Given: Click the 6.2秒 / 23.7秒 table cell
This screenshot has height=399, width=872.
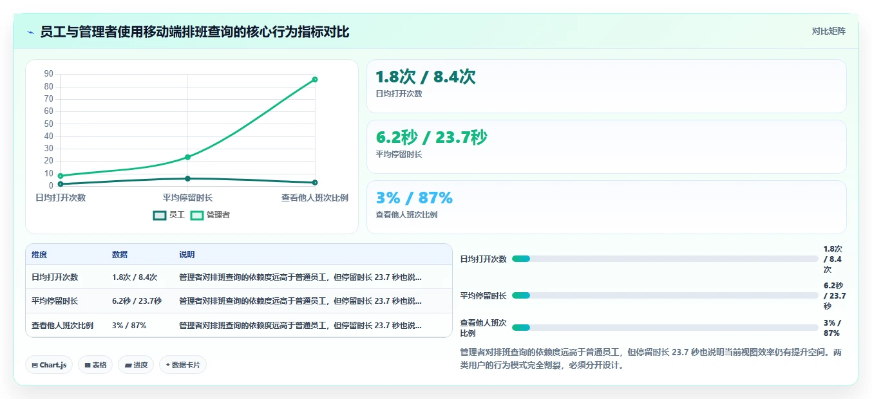Looking at the screenshot, I should 137,301.
